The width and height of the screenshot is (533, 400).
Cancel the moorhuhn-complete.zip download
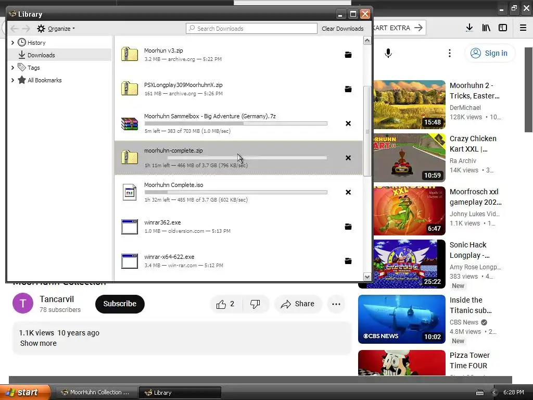point(348,158)
